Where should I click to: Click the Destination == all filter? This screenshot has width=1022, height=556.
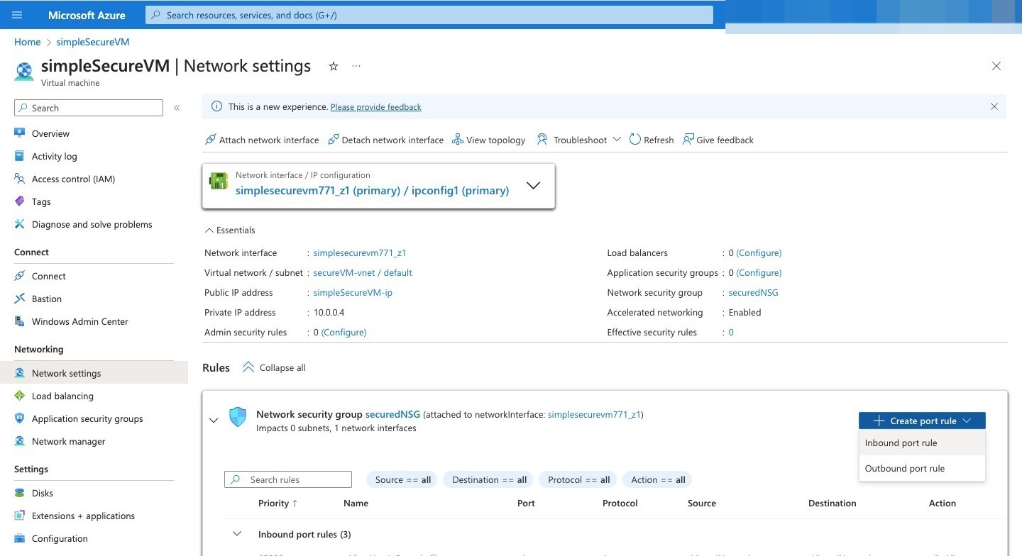coord(489,479)
